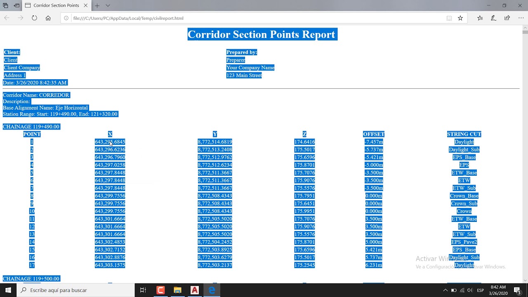Click the CHAINAGE 119+490.00 heading
528x297 pixels.
31,127
